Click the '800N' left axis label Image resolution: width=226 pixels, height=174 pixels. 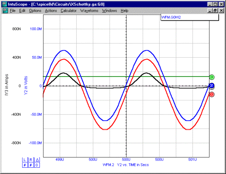(17, 29)
